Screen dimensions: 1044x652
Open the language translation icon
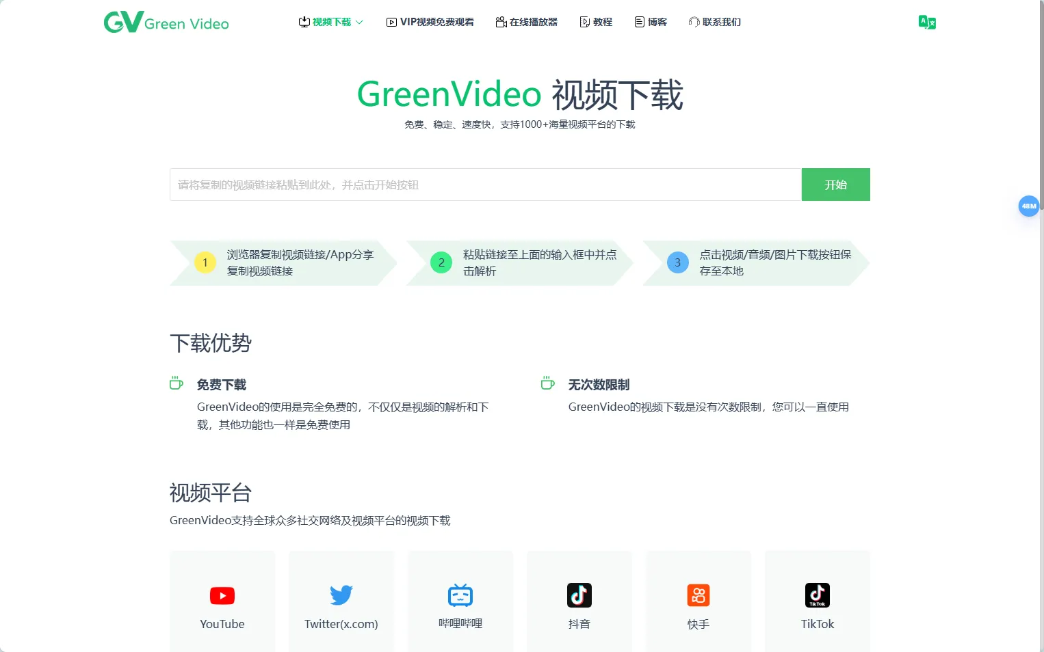pyautogui.click(x=927, y=23)
